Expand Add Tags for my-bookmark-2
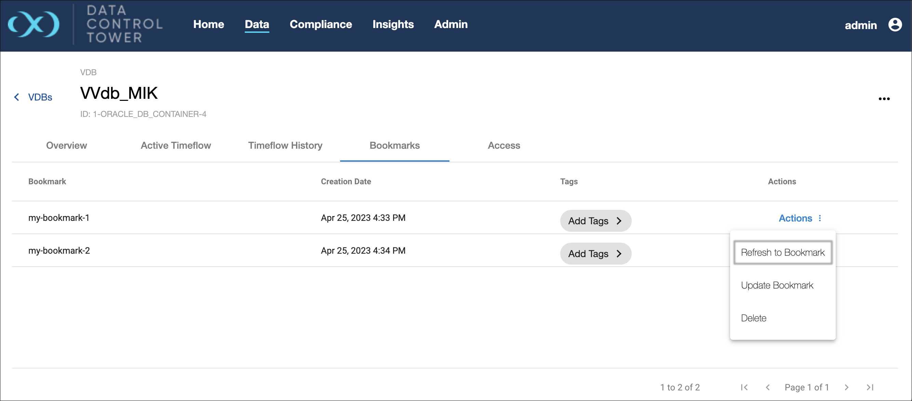 595,253
